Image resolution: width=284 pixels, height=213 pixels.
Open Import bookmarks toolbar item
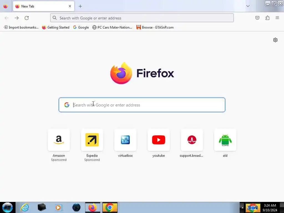(x=21, y=27)
